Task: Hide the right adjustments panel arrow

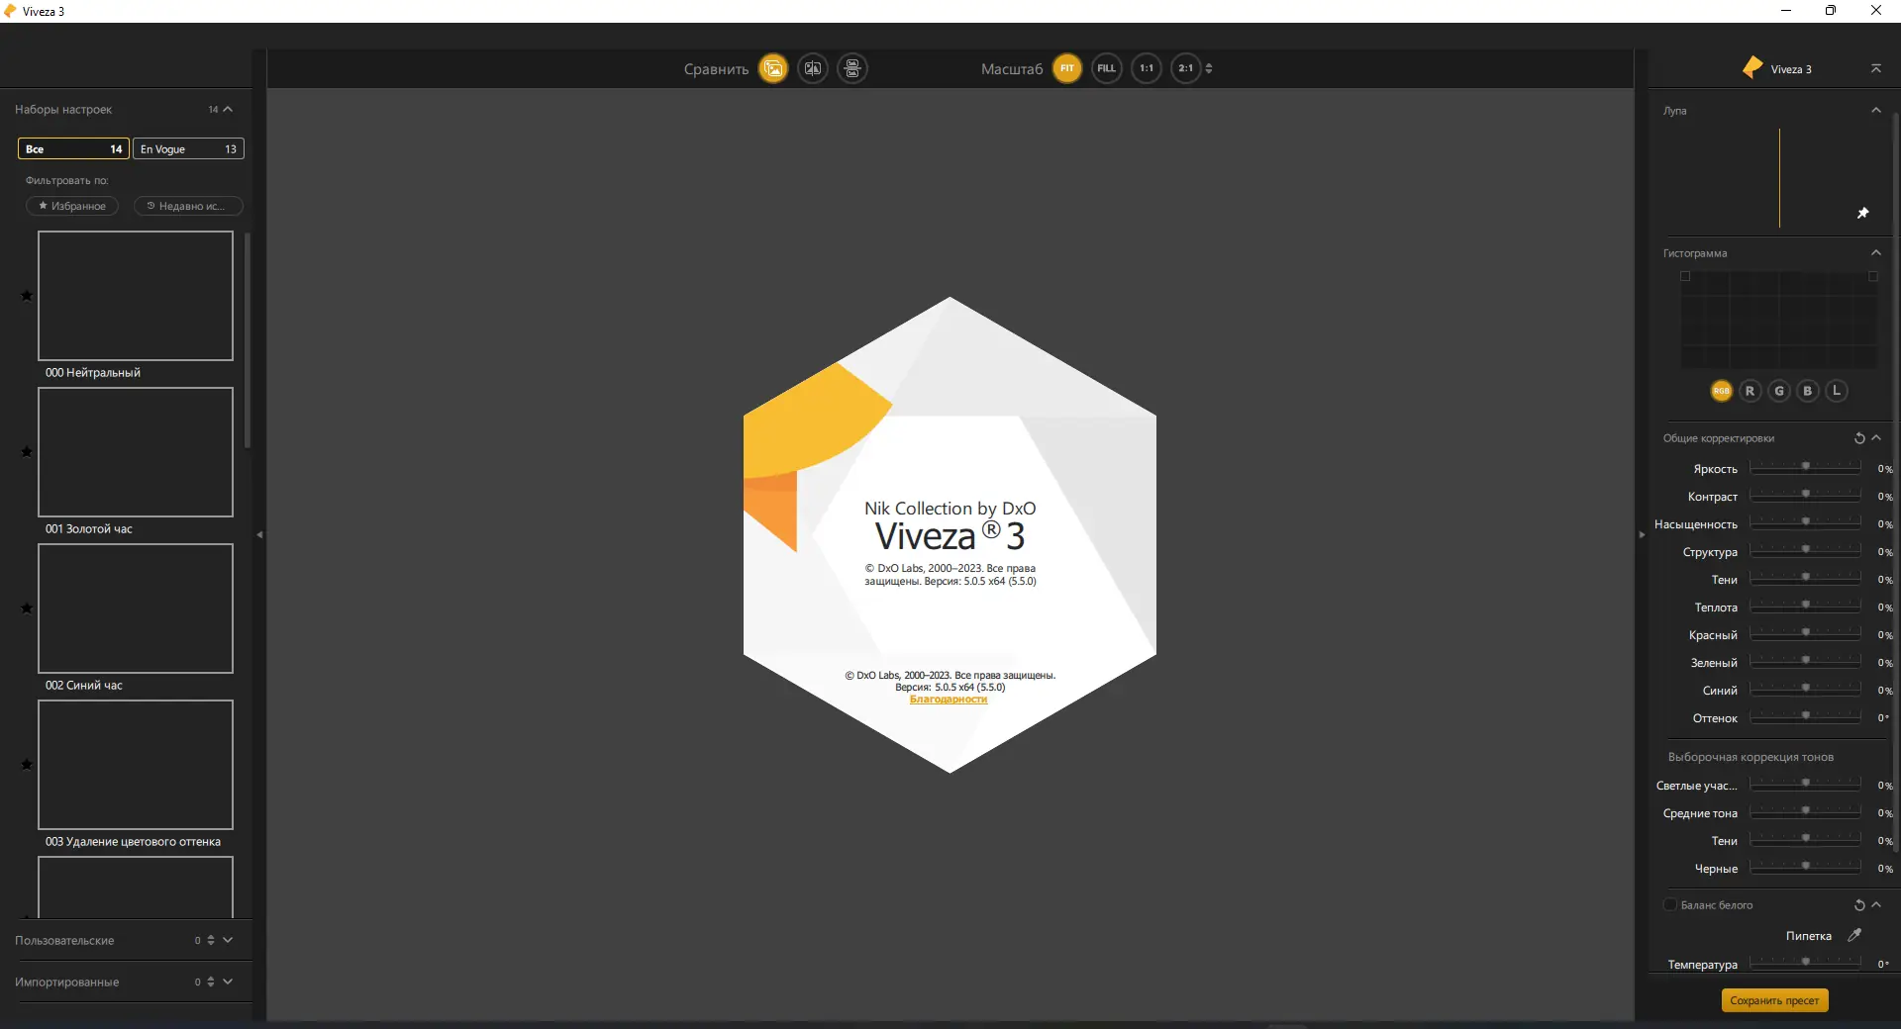Action: click(1642, 534)
